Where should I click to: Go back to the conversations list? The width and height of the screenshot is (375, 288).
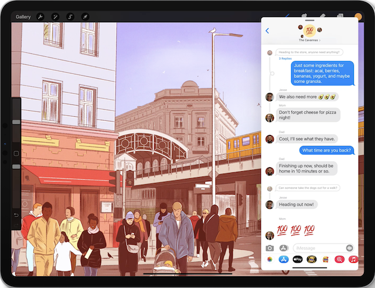267,31
